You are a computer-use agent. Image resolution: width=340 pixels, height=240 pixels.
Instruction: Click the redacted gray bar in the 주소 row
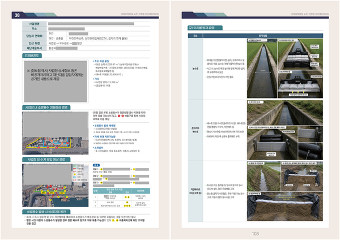click(x=66, y=29)
